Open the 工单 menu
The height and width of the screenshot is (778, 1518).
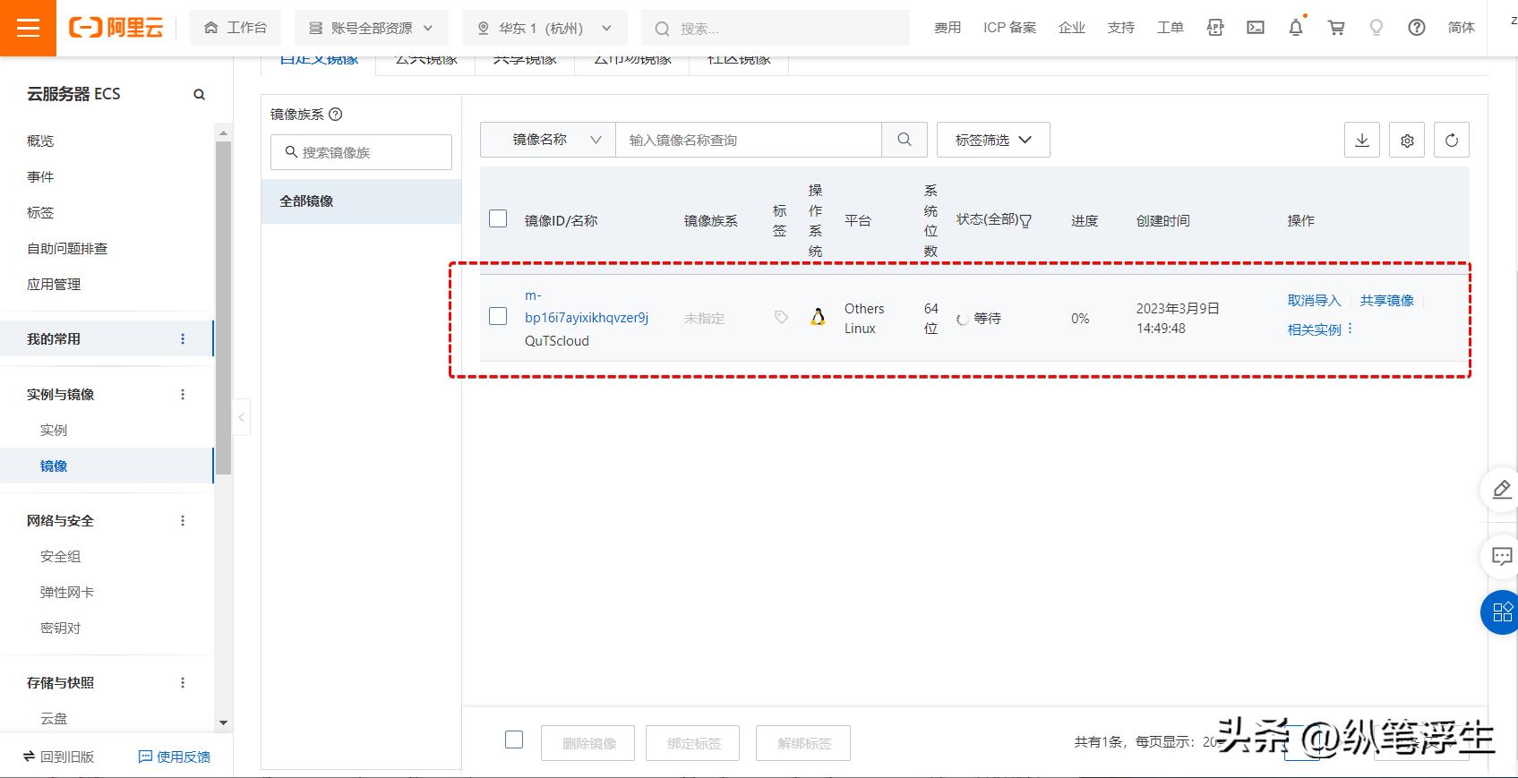tap(1171, 28)
